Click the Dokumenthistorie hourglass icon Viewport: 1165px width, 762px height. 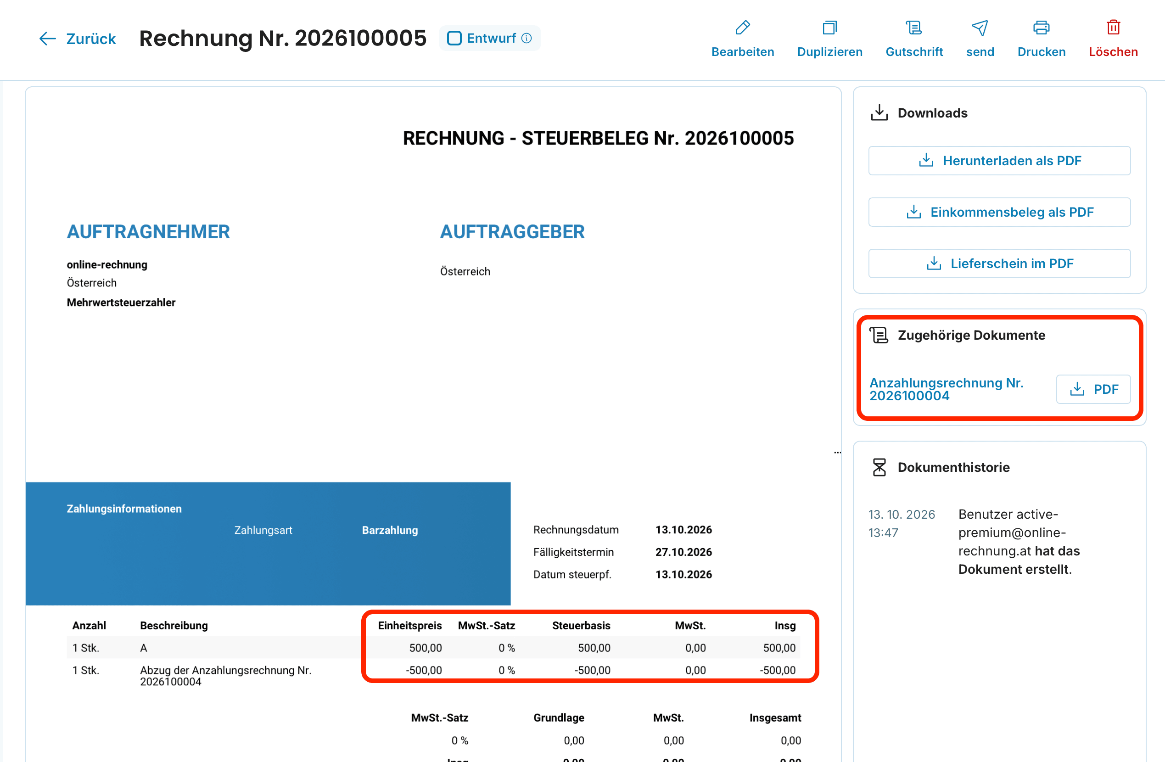tap(879, 467)
